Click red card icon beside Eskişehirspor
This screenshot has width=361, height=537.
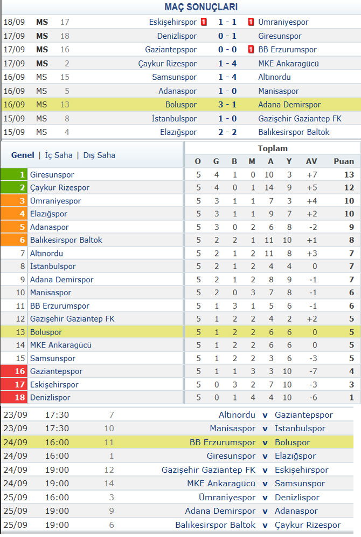[x=204, y=22]
